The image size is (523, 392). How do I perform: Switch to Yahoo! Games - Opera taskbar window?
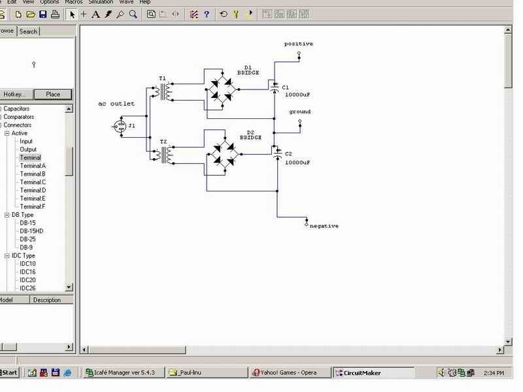[x=290, y=372]
